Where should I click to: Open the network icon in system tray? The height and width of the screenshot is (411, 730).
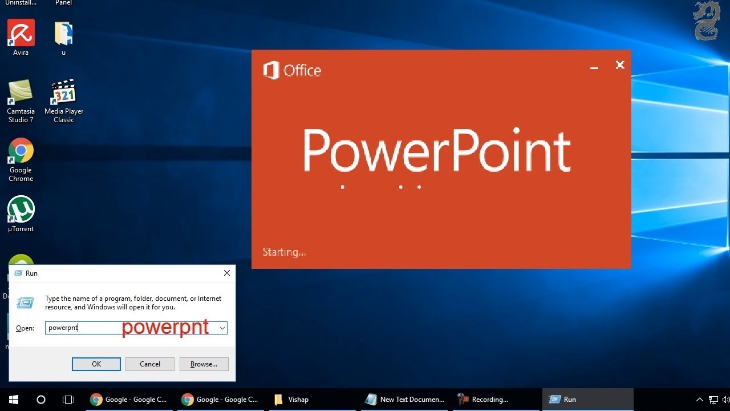[713, 400]
